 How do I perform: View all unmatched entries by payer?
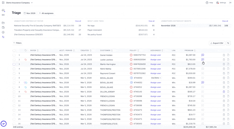[78, 21]
